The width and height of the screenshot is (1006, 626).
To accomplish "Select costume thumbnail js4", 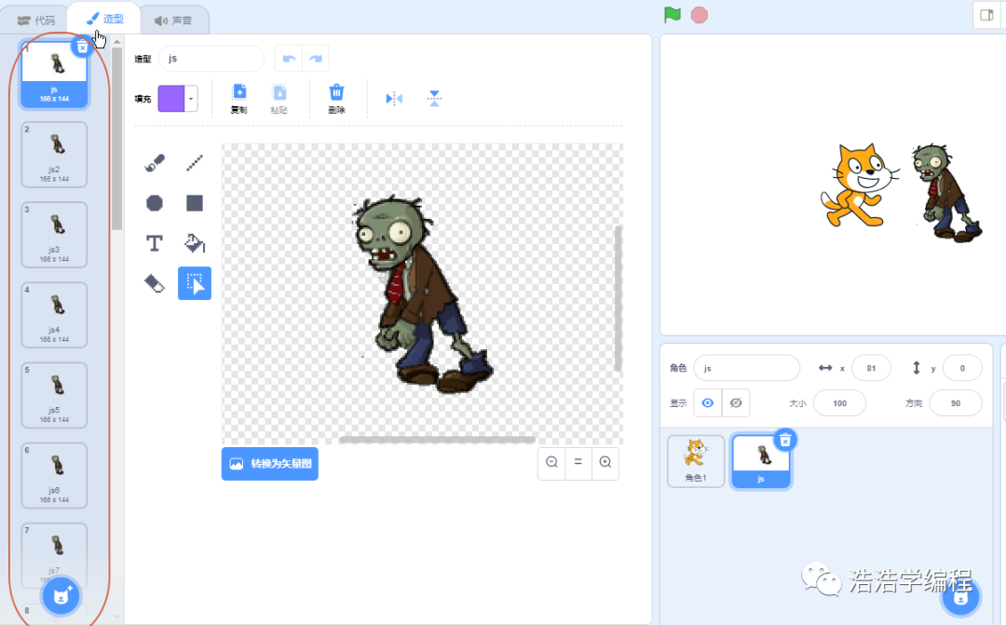I will (54, 315).
